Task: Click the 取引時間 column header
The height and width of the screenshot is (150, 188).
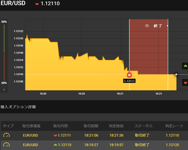Action: (x=91, y=126)
